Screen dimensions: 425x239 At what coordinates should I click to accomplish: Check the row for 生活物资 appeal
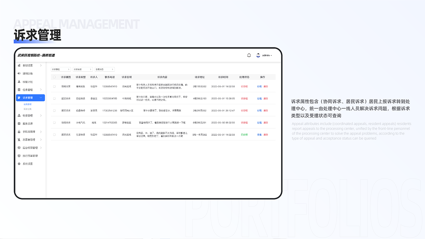tap(54, 135)
